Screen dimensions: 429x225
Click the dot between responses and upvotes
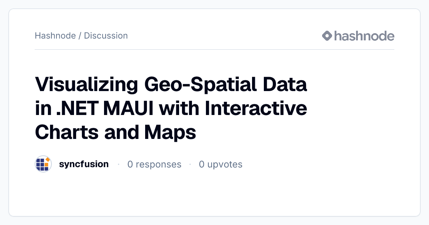pyautogui.click(x=190, y=164)
